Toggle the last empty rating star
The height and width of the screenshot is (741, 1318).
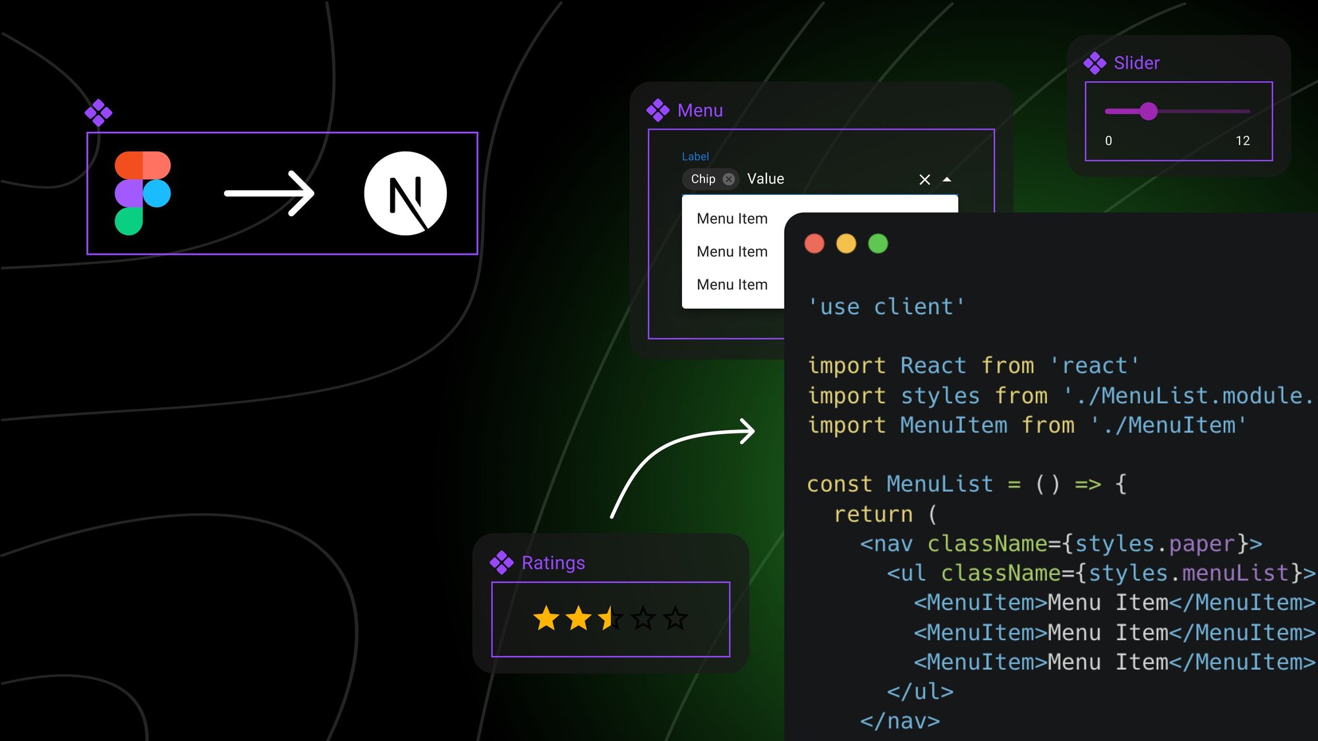[675, 618]
